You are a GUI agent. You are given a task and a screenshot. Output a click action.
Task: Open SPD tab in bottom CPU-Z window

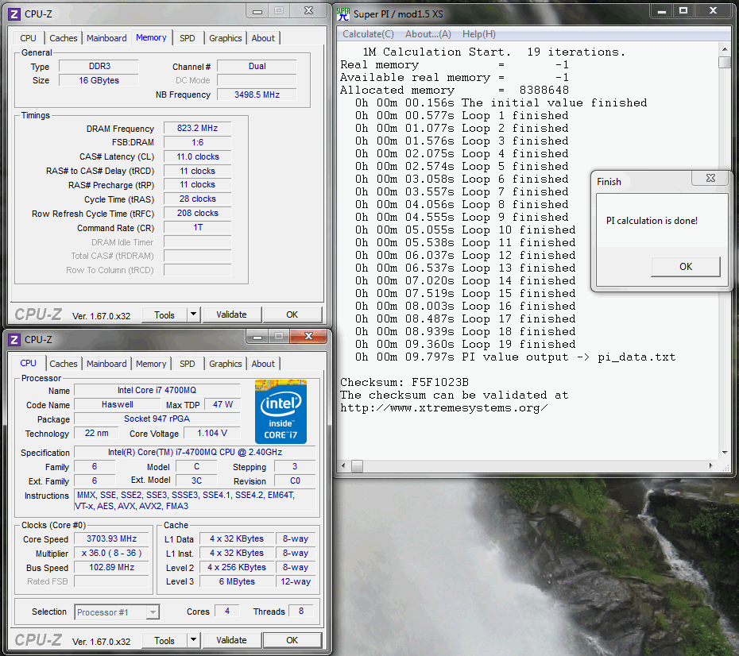coord(187,364)
